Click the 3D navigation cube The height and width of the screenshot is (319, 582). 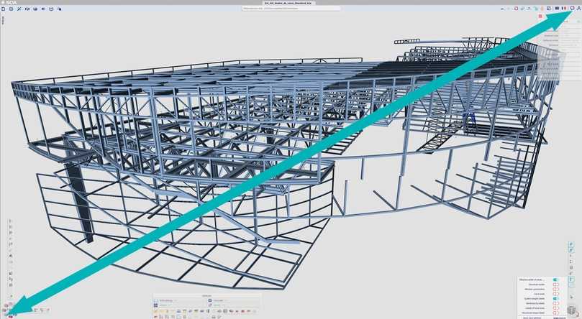pos(571,309)
